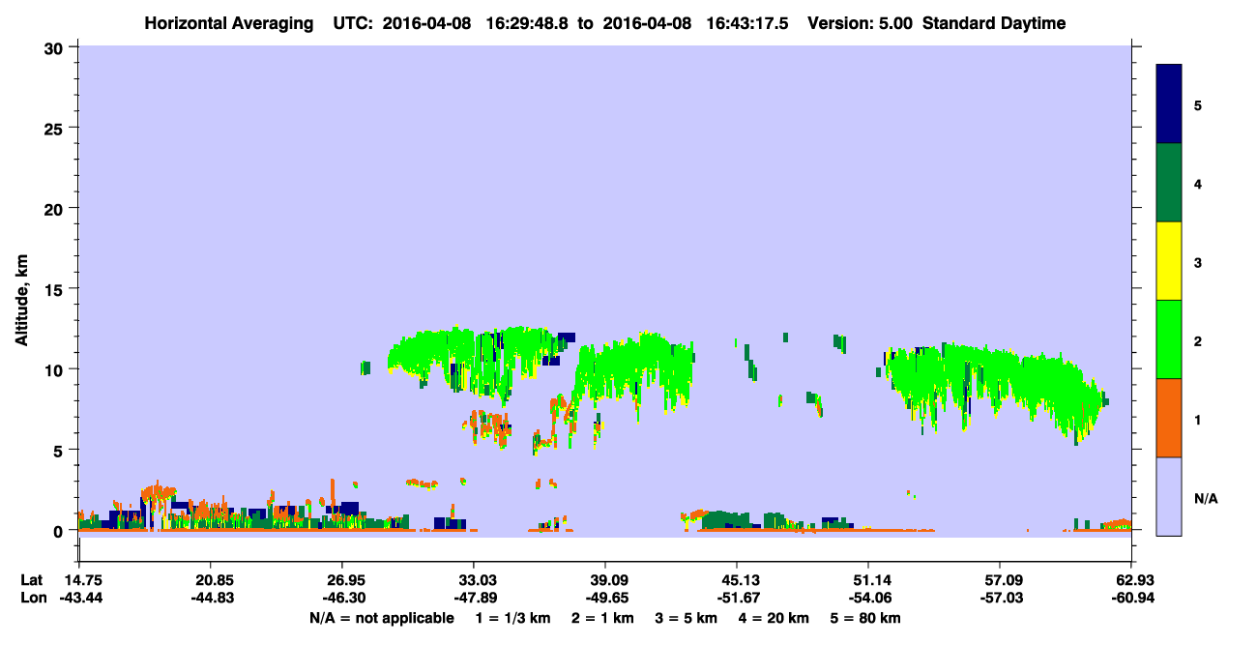
Task: Click latitude value 62.93
Action: point(1131,580)
